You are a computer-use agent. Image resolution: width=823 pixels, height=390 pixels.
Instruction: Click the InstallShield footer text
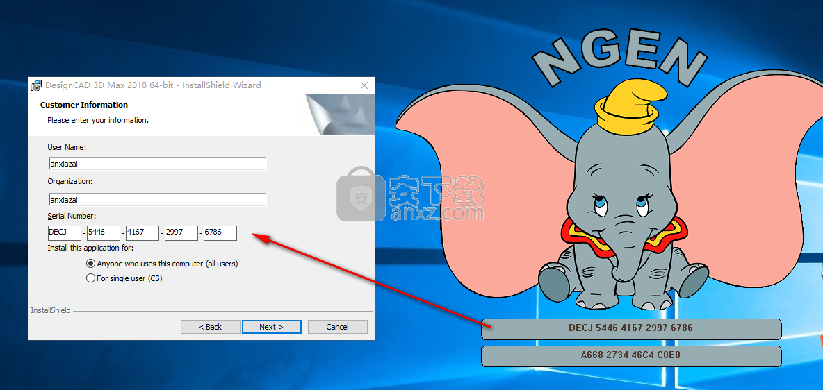click(50, 310)
